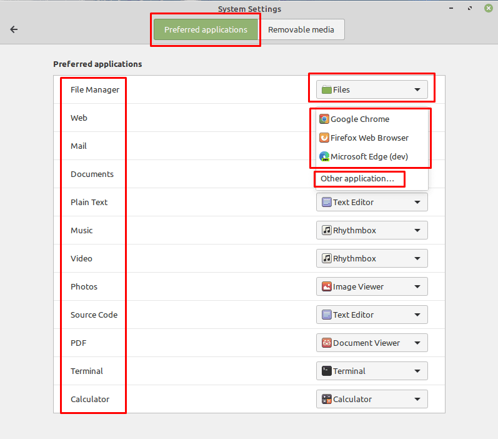Expand the Calculator application dropdown arrow

417,399
